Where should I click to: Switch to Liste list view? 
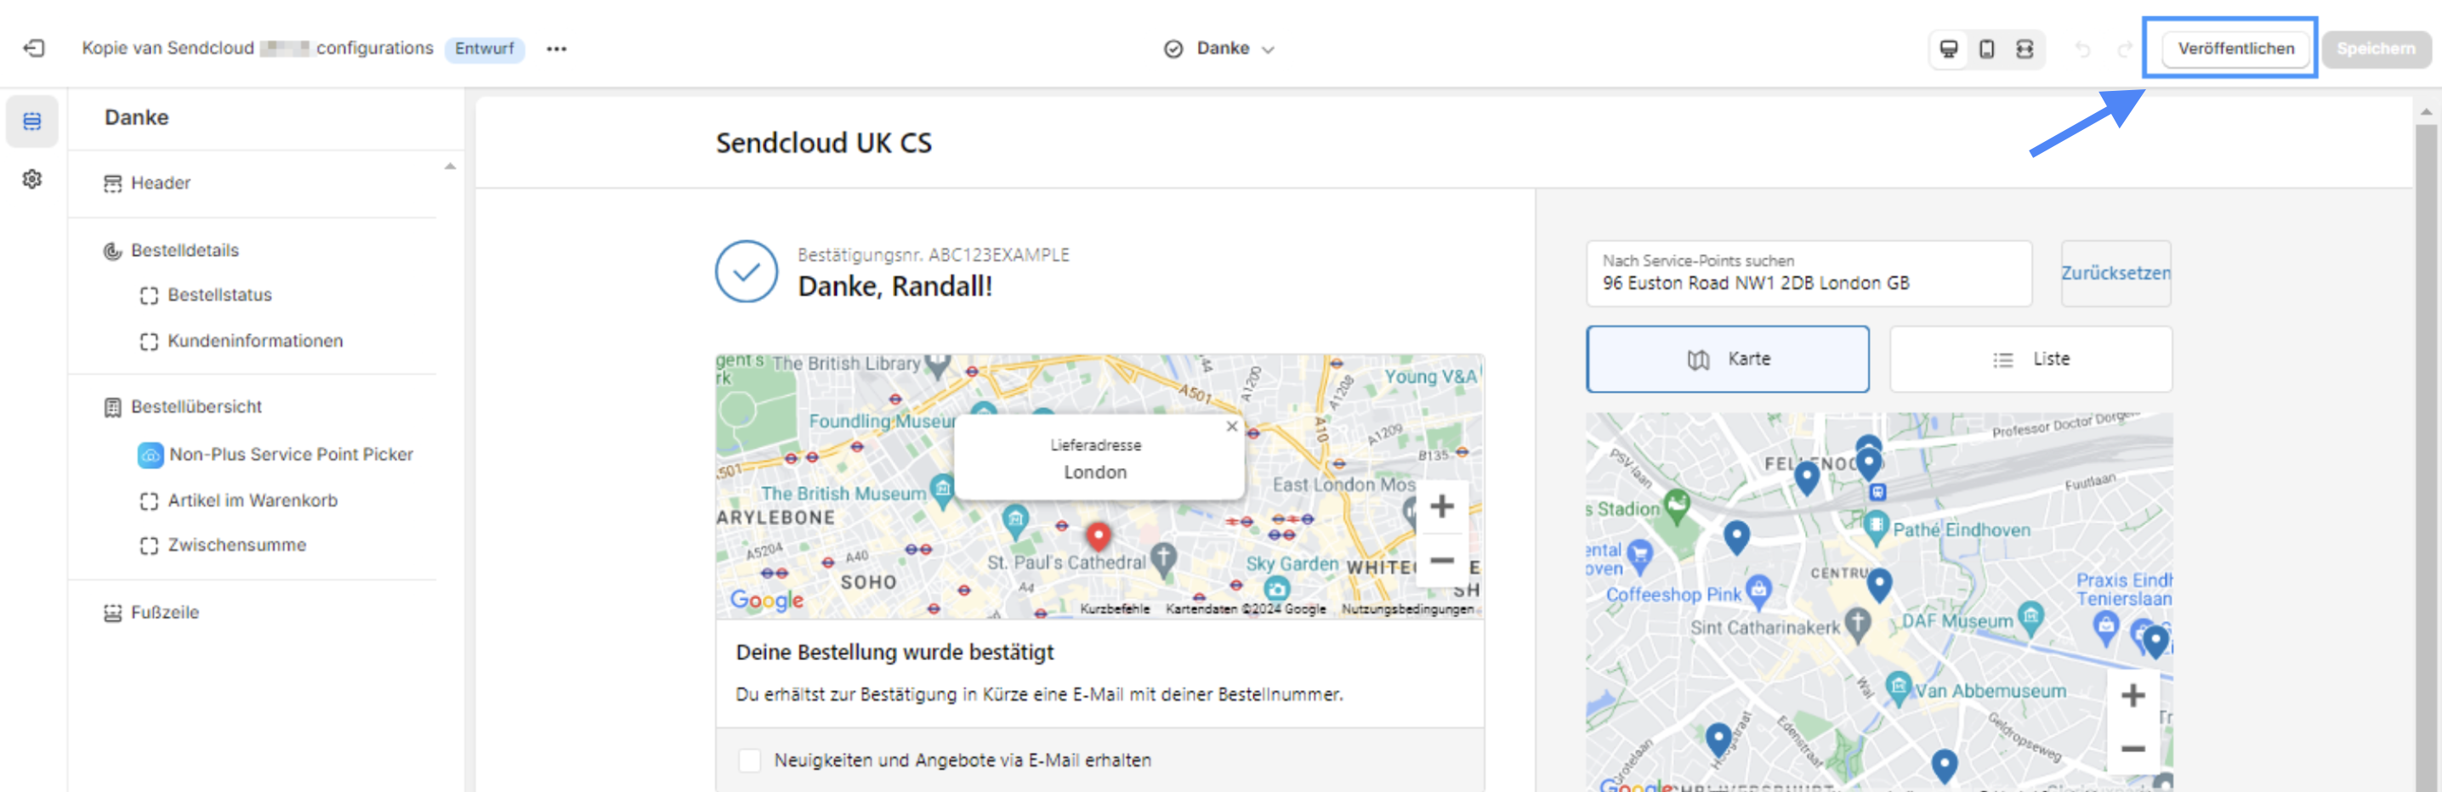tap(2030, 359)
